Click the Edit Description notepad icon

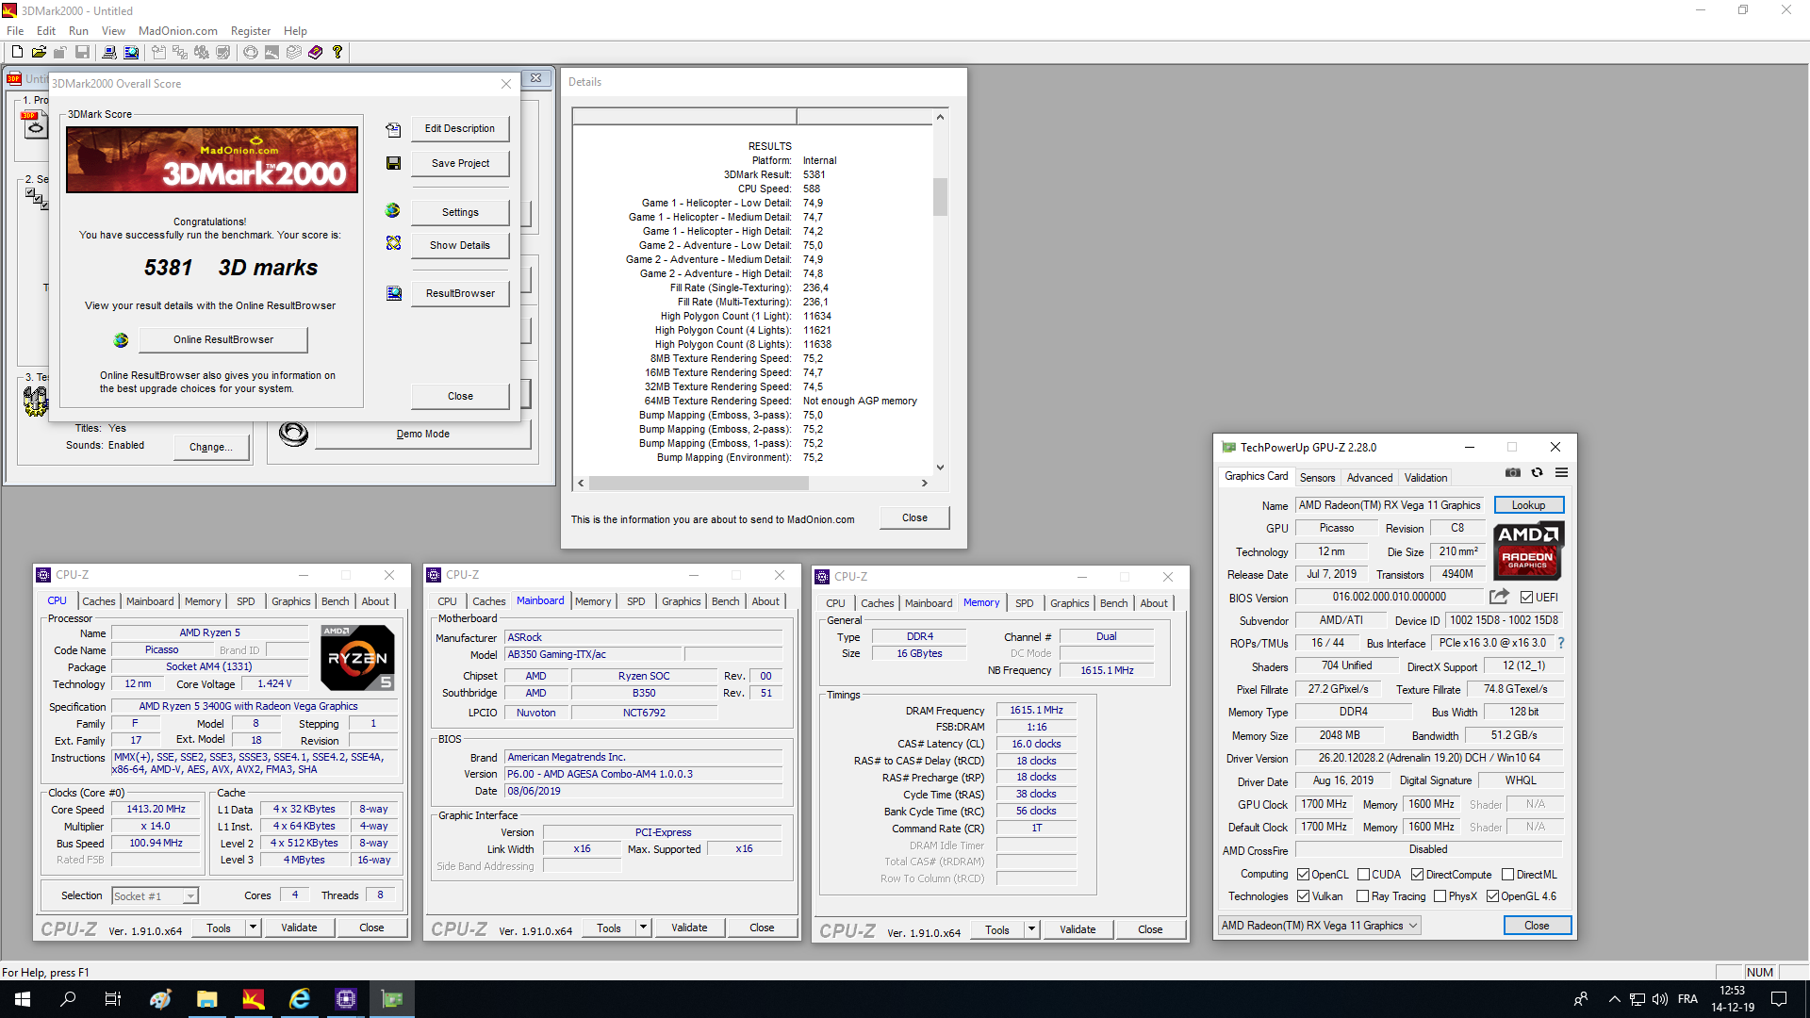pyautogui.click(x=393, y=129)
